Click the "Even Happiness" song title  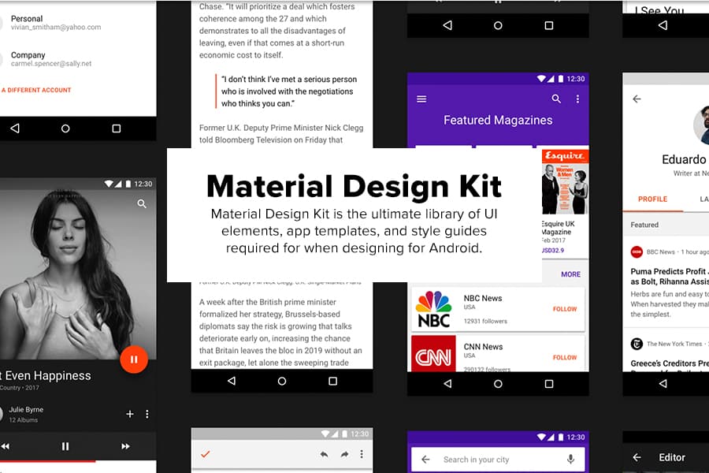46,376
